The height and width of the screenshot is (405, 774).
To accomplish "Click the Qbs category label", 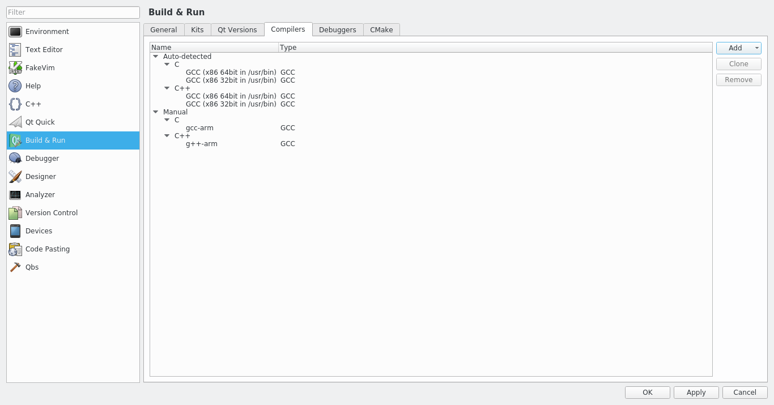I will 32,267.
